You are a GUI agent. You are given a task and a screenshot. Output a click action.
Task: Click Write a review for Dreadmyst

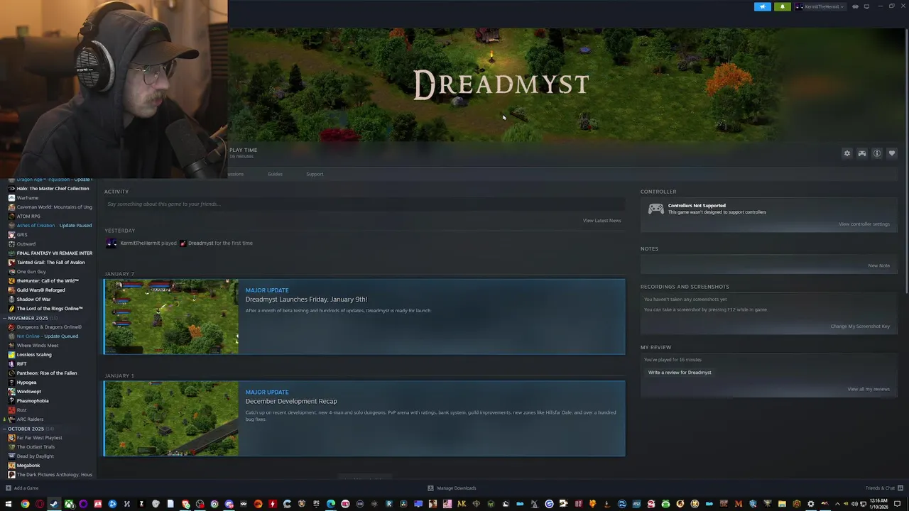680,373
